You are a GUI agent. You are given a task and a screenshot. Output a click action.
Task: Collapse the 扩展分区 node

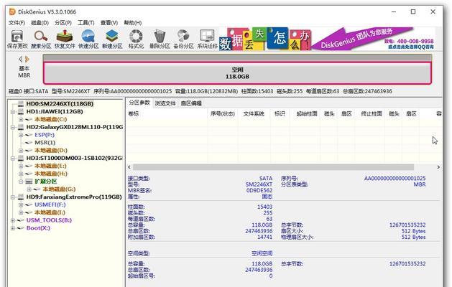point(21,182)
